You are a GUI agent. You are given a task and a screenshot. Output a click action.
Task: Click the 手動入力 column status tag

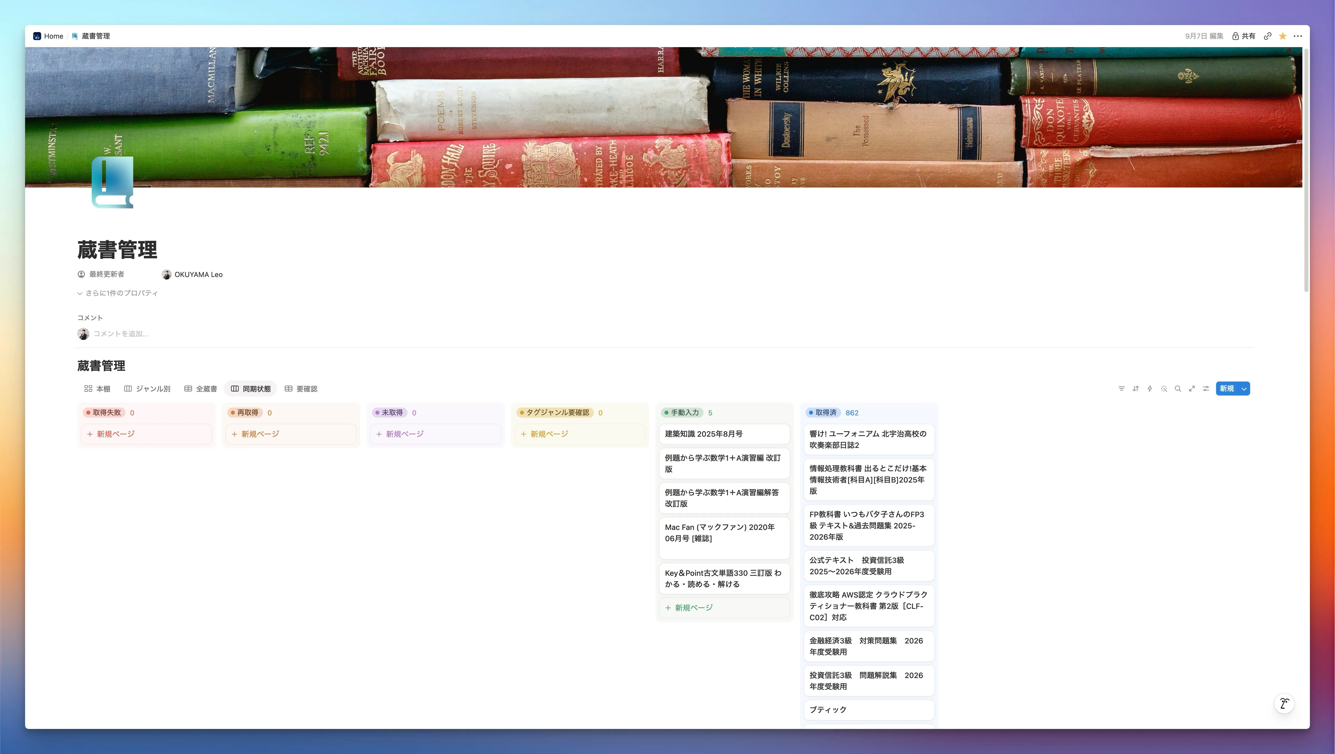point(682,413)
